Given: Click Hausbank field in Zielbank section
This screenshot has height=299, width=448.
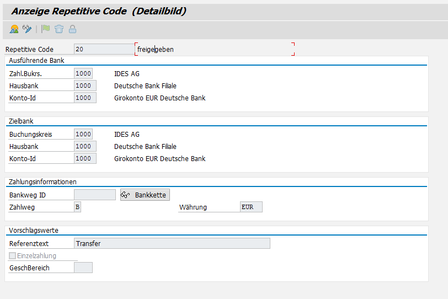Looking at the screenshot, I should (x=85, y=146).
